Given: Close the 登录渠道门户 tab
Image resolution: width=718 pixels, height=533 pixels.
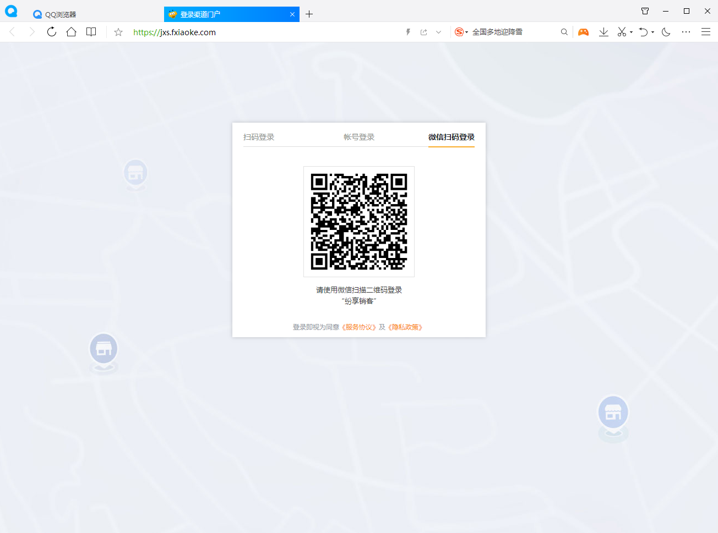Looking at the screenshot, I should (292, 14).
